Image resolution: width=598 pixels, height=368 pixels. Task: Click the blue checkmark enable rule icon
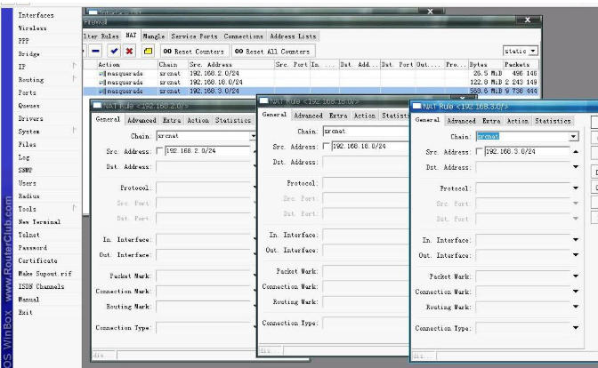[114, 52]
